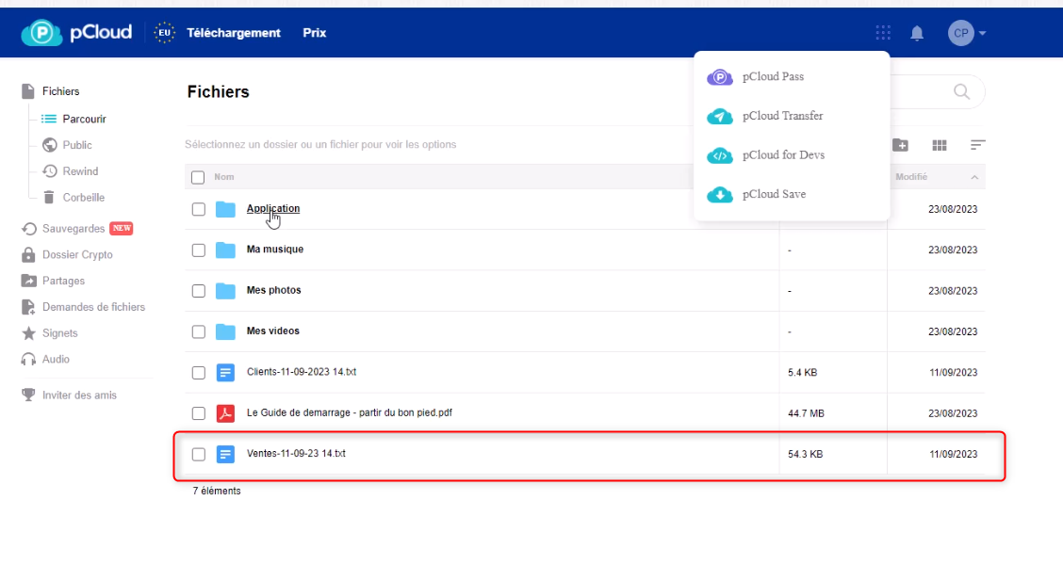Viewport: 1063px width, 581px height.
Task: Open Fichiers in the sidebar
Action: click(x=60, y=91)
